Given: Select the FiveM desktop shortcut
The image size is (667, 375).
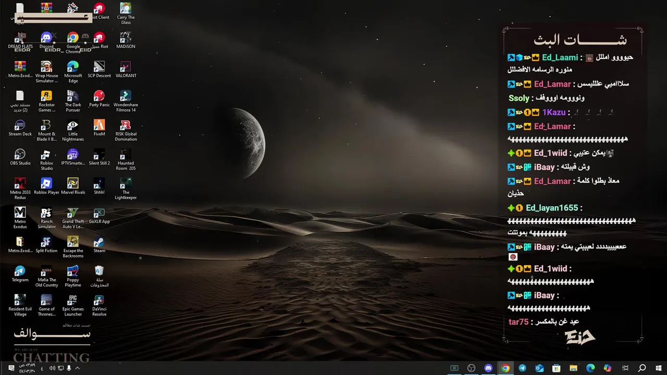Looking at the screenshot, I should pos(99,128).
